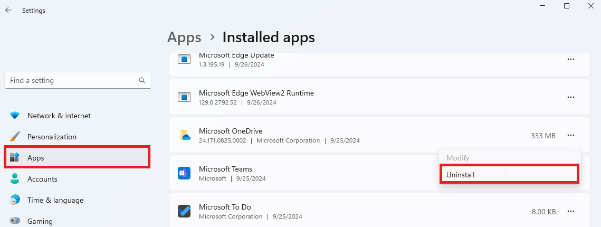Click the Gaming controller icon

15,221
